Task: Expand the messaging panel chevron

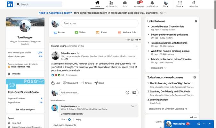Action: (x=210, y=124)
